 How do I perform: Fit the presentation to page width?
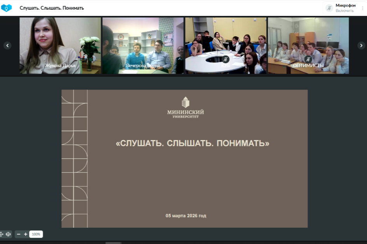[x=9, y=234]
